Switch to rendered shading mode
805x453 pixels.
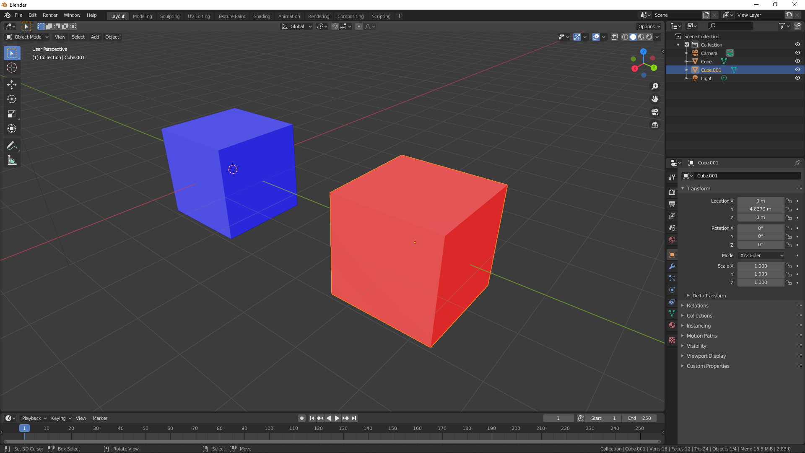pos(649,37)
